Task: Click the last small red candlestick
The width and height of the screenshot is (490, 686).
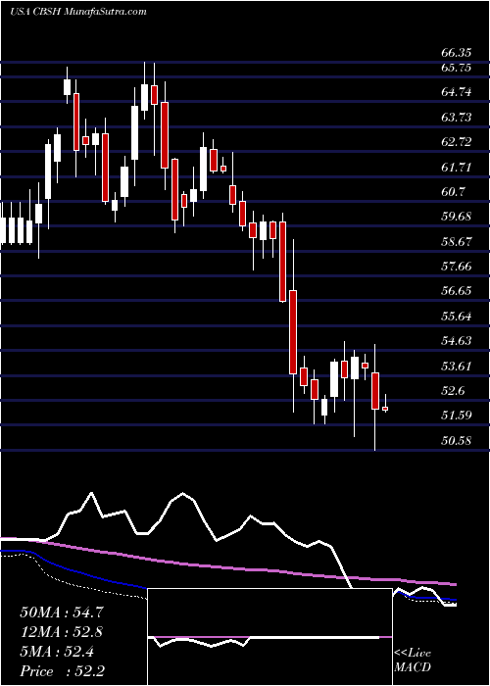Action: pyautogui.click(x=385, y=409)
